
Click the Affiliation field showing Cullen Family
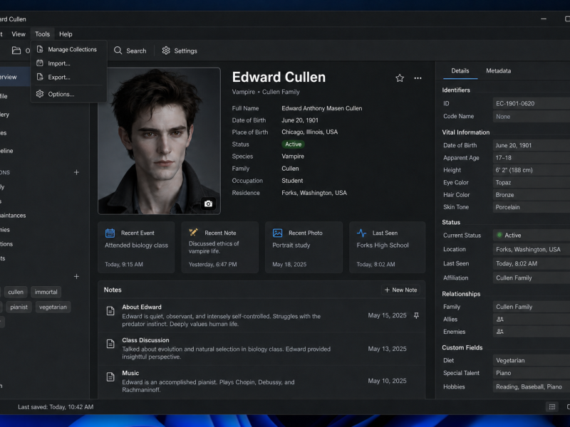coord(531,278)
